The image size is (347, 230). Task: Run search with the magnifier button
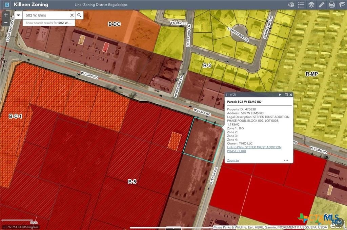pos(79,15)
